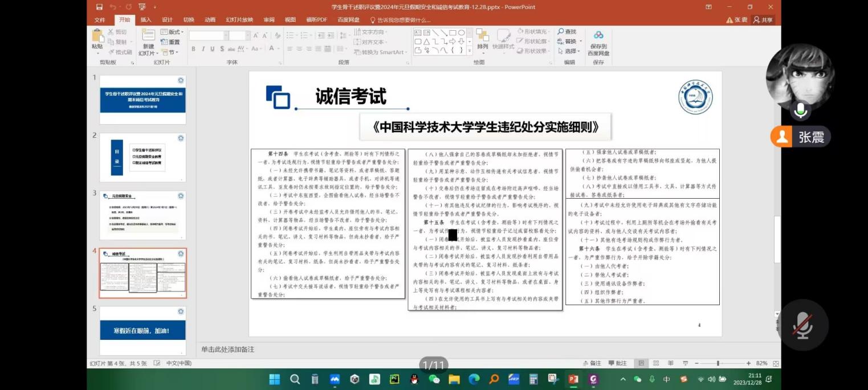
Task: Toggle the comments (批注) pane
Action: (x=618, y=363)
